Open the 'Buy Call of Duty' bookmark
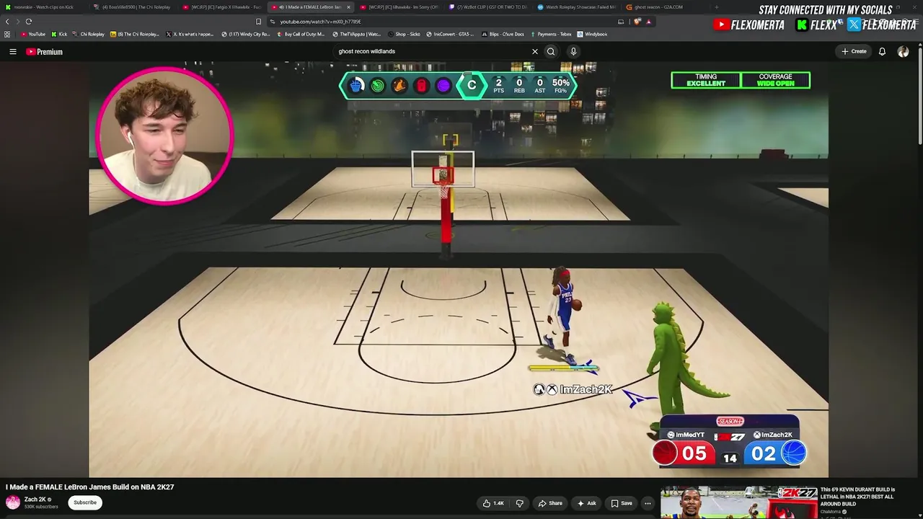 pos(301,34)
